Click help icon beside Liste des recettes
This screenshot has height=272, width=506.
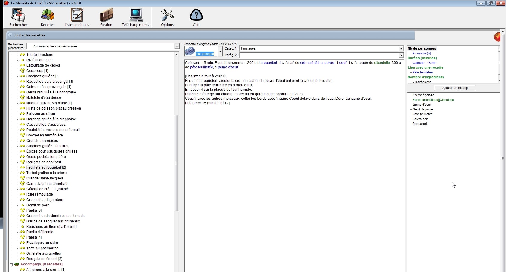[x=10, y=35]
